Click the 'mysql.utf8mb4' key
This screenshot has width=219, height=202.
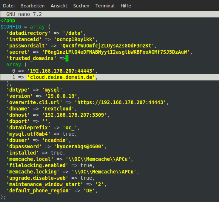(28, 134)
